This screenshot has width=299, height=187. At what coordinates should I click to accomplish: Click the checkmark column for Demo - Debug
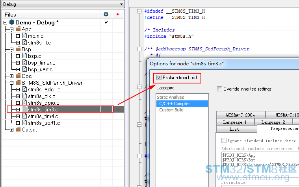point(106,22)
